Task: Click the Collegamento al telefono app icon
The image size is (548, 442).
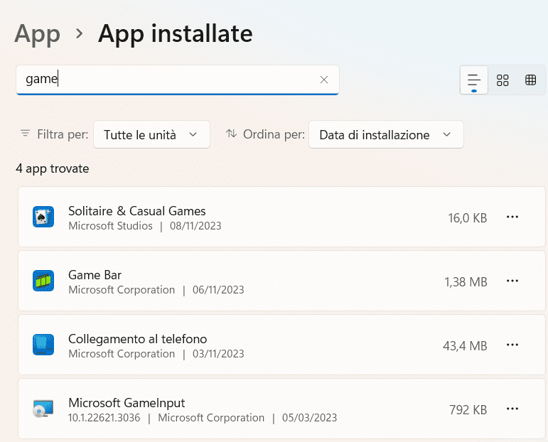Action: tap(43, 345)
